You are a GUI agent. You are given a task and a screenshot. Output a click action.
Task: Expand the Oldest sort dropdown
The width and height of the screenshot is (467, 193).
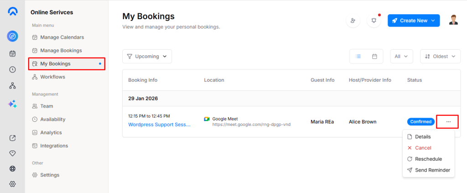440,56
